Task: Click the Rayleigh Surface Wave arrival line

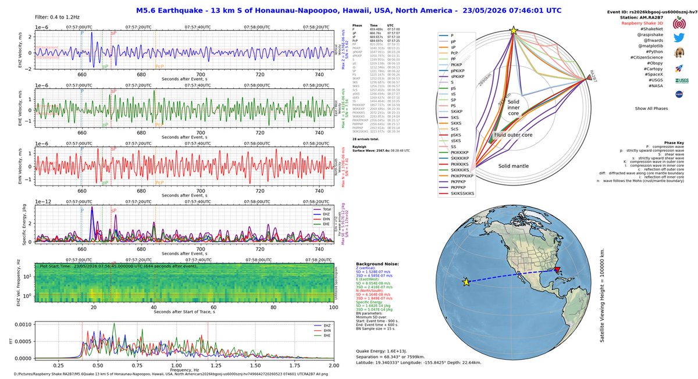Action: tap(382, 149)
